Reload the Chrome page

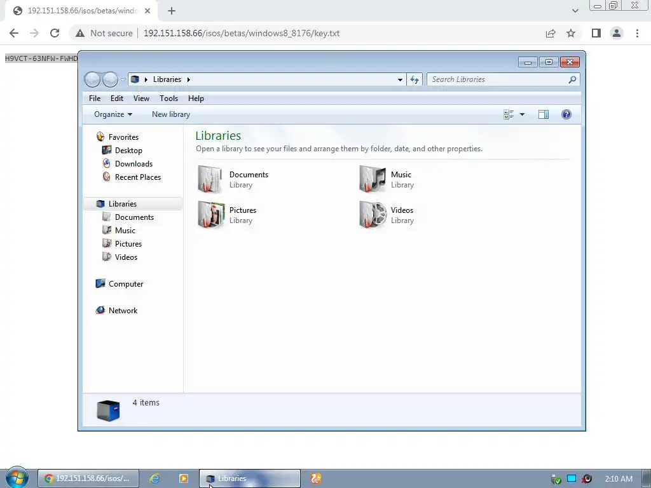pos(55,33)
